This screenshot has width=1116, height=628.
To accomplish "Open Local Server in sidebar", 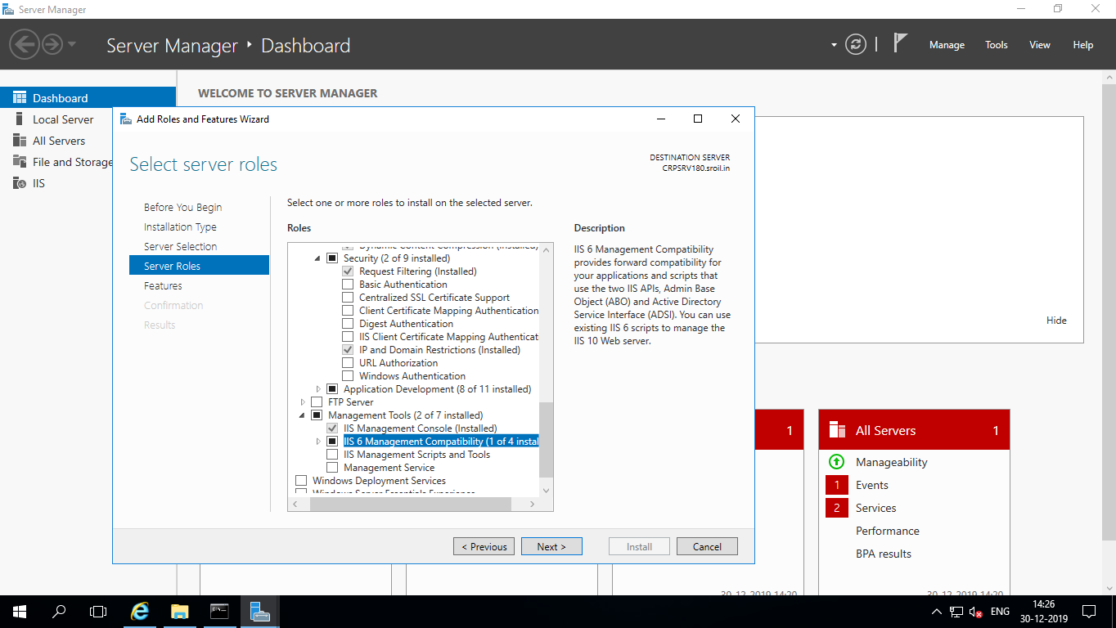I will click(63, 119).
